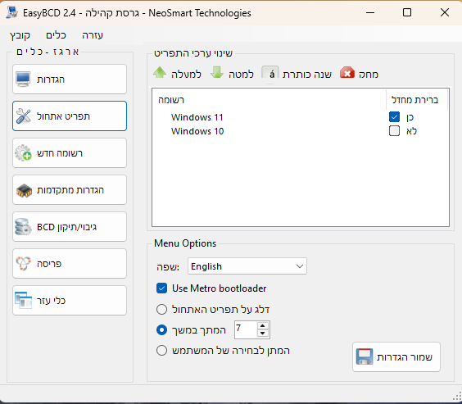Click the למטה move down label
This screenshot has width=462, height=404.
pyautogui.click(x=241, y=74)
